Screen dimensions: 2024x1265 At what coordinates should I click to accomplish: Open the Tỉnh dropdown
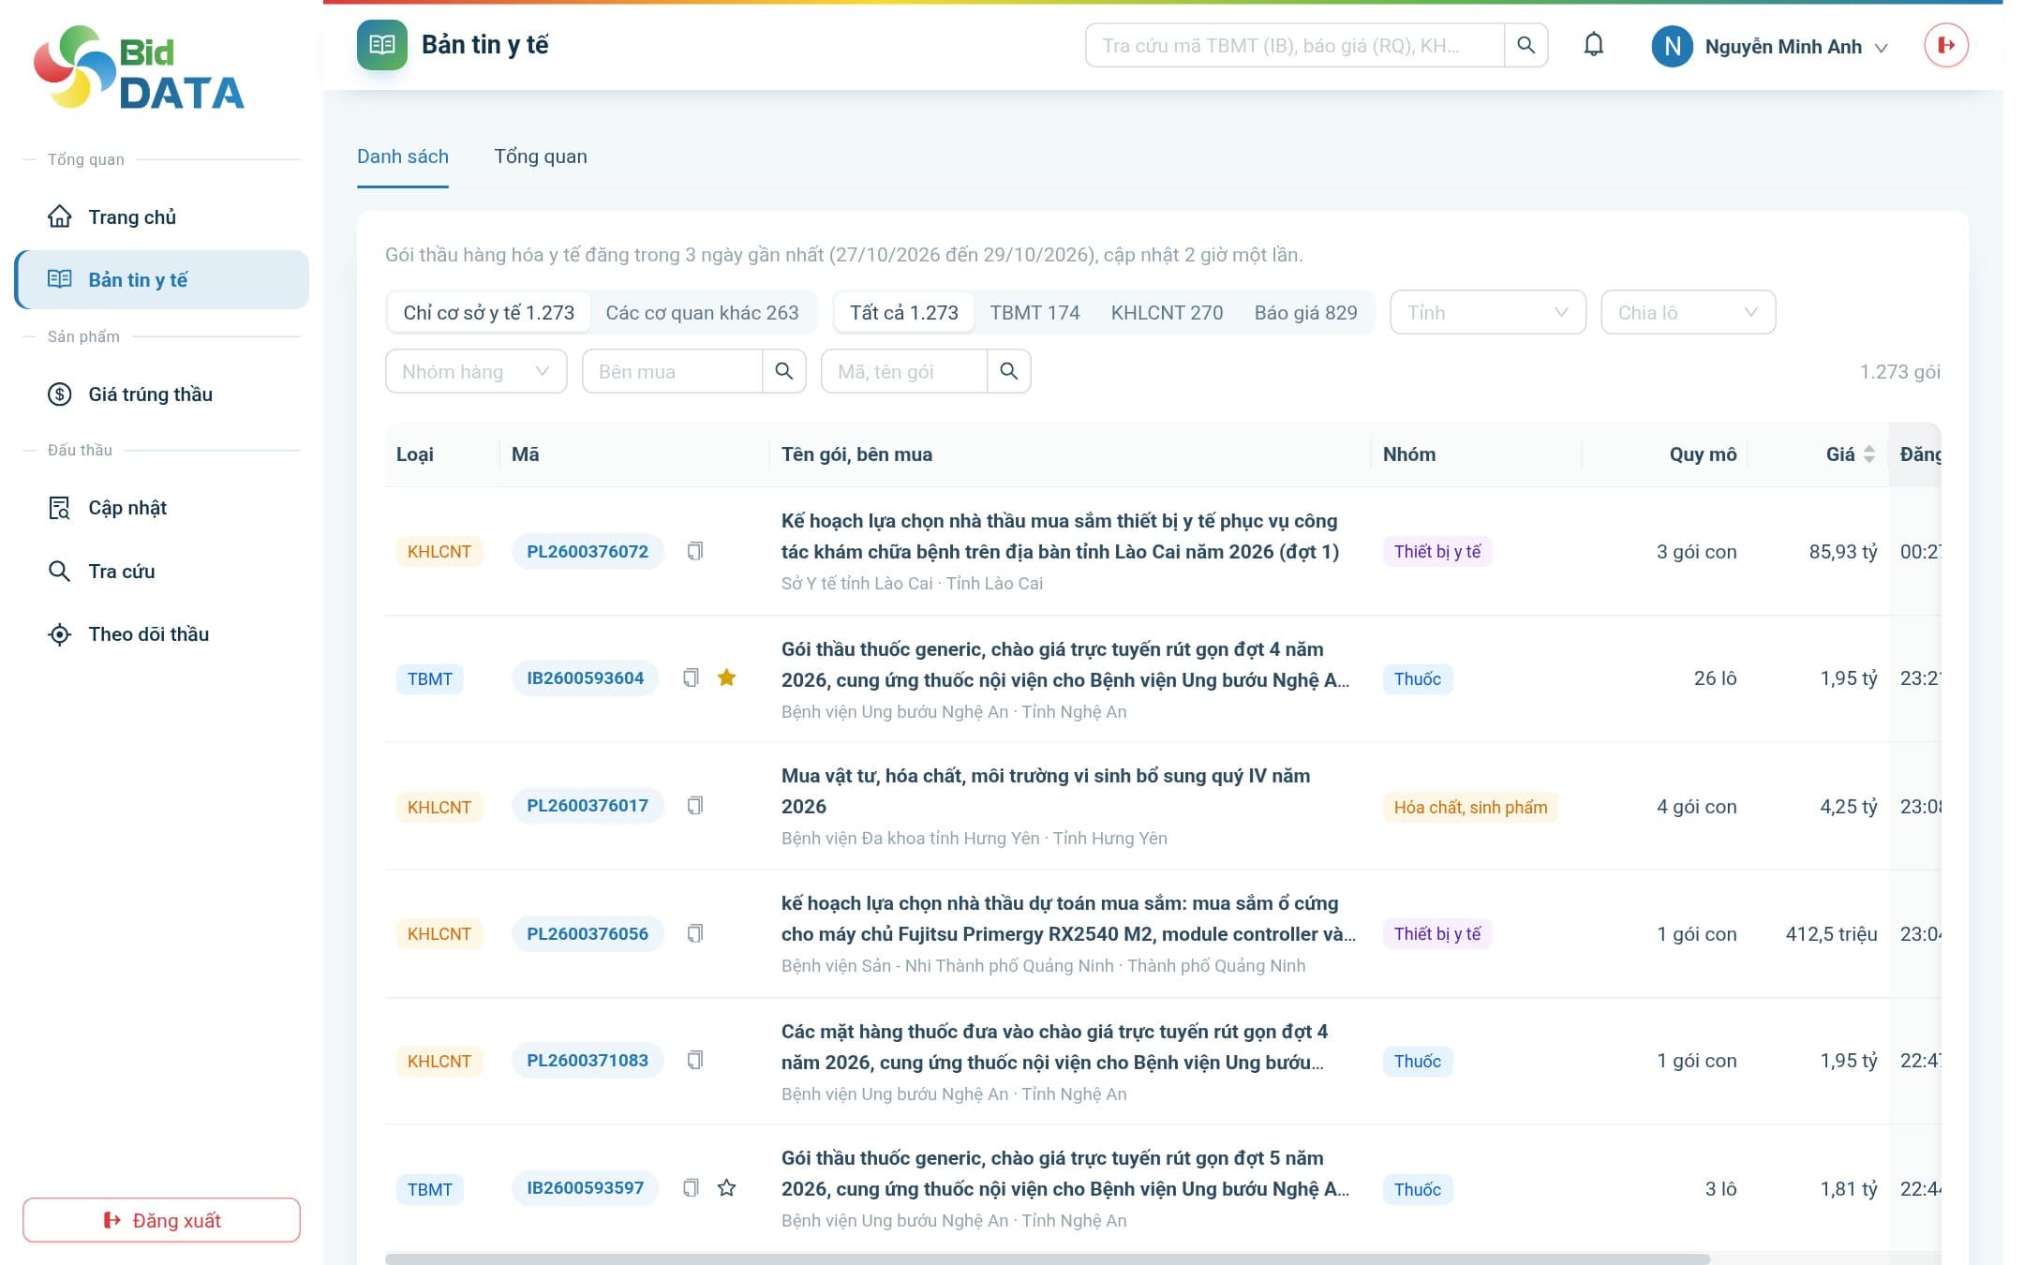coord(1487,312)
